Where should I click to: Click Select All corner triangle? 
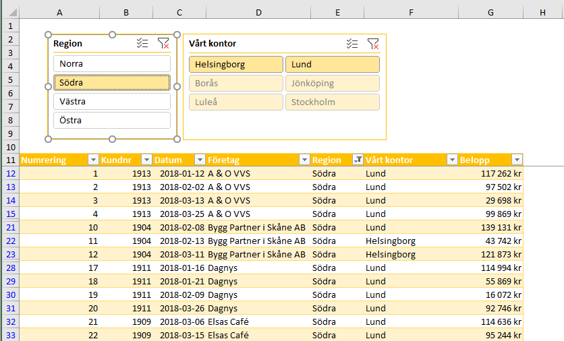click(11, 12)
